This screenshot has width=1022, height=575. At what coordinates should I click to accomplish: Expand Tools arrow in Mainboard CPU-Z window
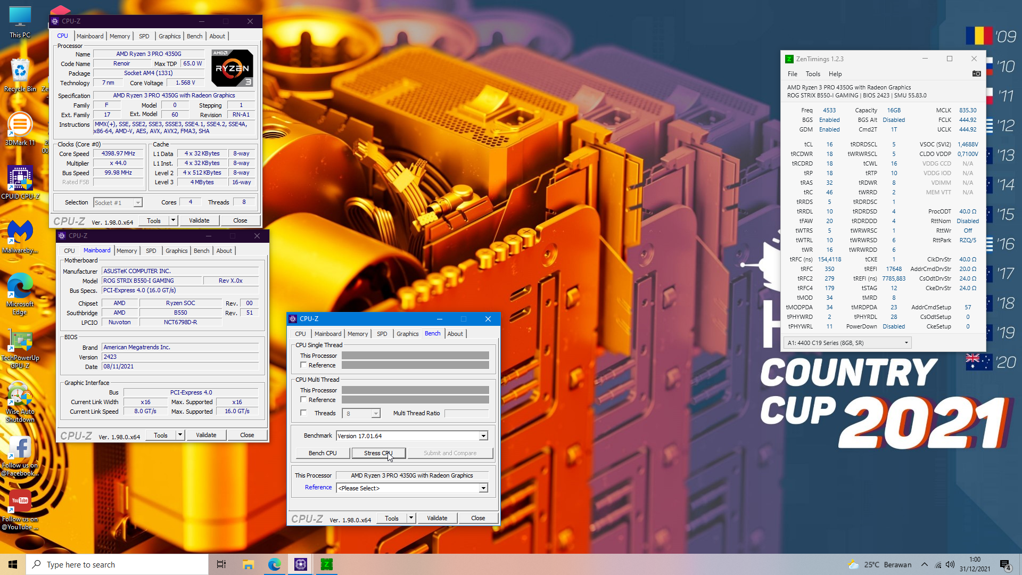(x=180, y=435)
